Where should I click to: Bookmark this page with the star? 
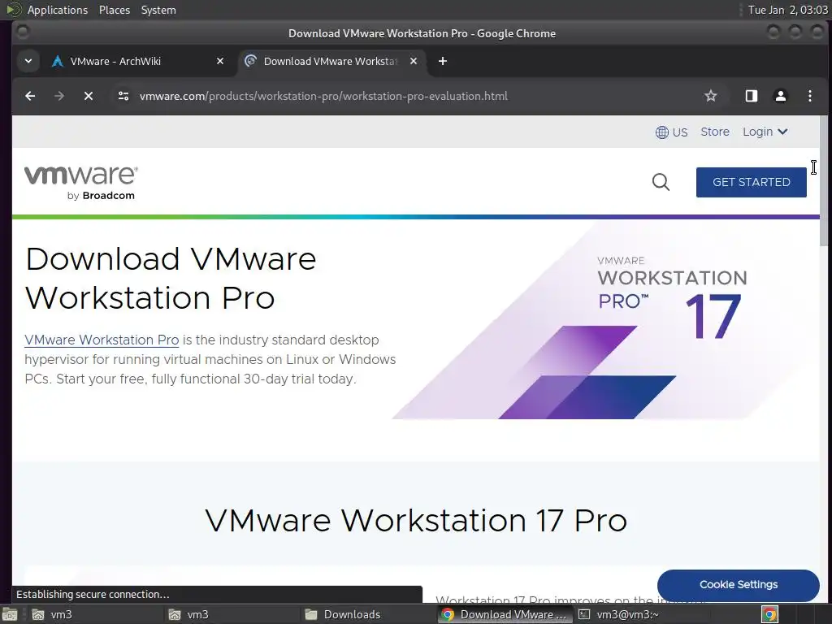pos(710,96)
